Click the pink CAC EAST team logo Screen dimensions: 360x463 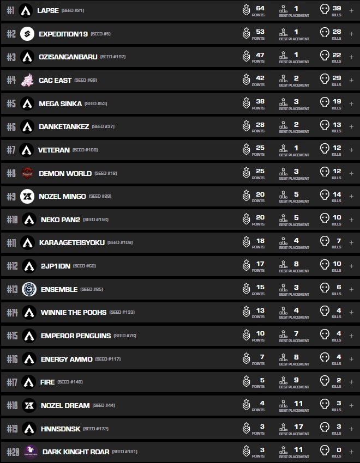click(27, 80)
